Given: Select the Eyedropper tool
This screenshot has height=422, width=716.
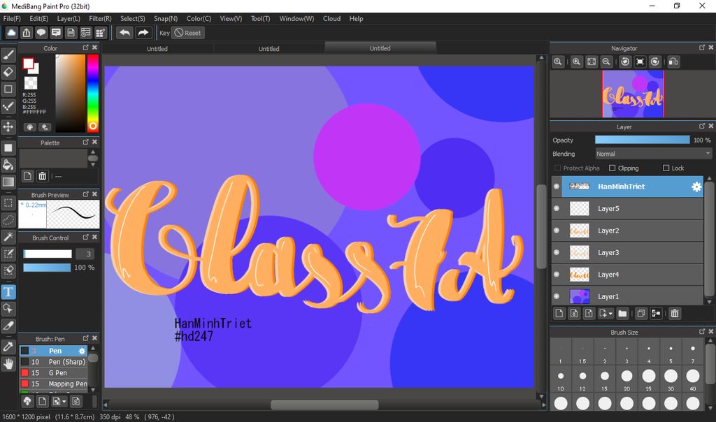Looking at the screenshot, I should click(8, 347).
